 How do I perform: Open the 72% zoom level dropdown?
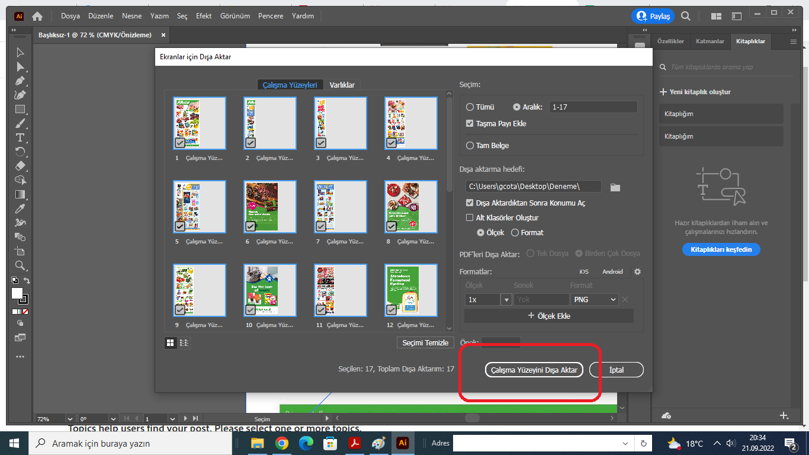pyautogui.click(x=70, y=418)
